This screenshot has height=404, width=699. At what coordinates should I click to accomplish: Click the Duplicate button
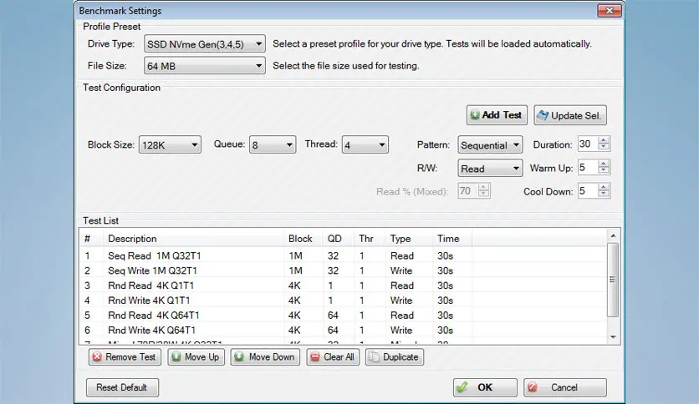click(394, 356)
